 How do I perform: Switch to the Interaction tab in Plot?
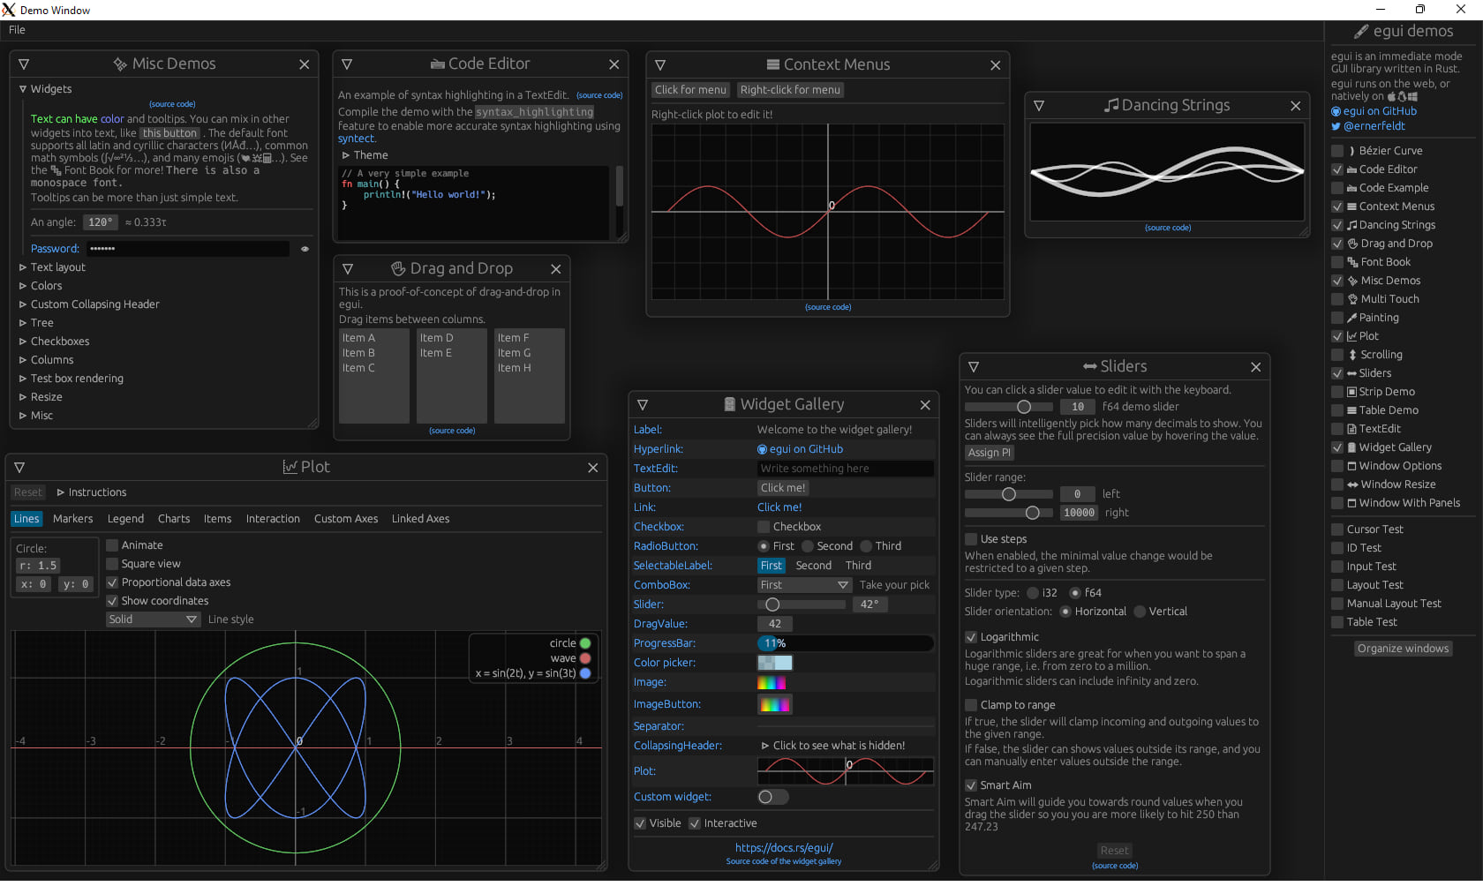tap(273, 518)
